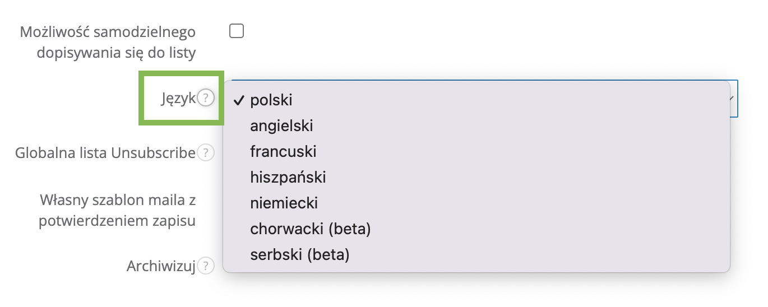Viewport: 768px width, 307px height.
Task: Click the Język field label
Action: click(178, 99)
